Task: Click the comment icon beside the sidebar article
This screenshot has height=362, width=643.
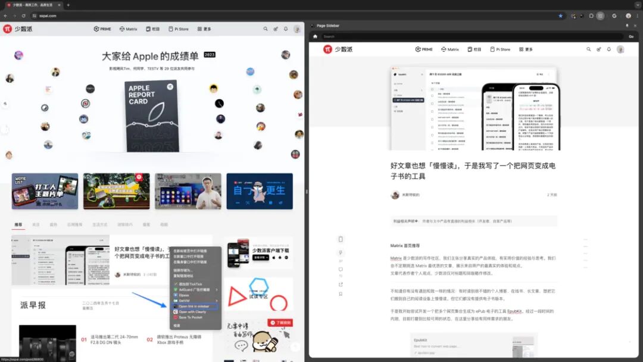Action: pos(341,269)
